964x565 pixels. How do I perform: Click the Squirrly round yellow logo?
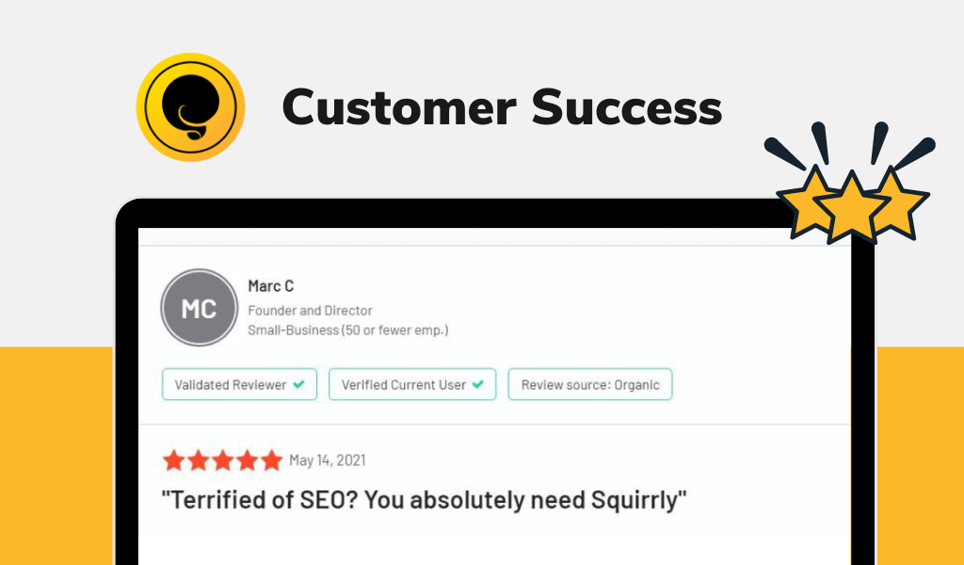tap(190, 107)
